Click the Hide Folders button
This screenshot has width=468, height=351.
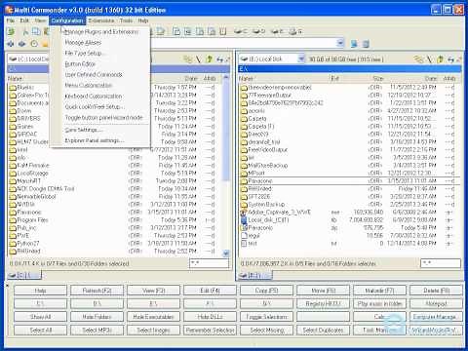pyautogui.click(x=97, y=317)
